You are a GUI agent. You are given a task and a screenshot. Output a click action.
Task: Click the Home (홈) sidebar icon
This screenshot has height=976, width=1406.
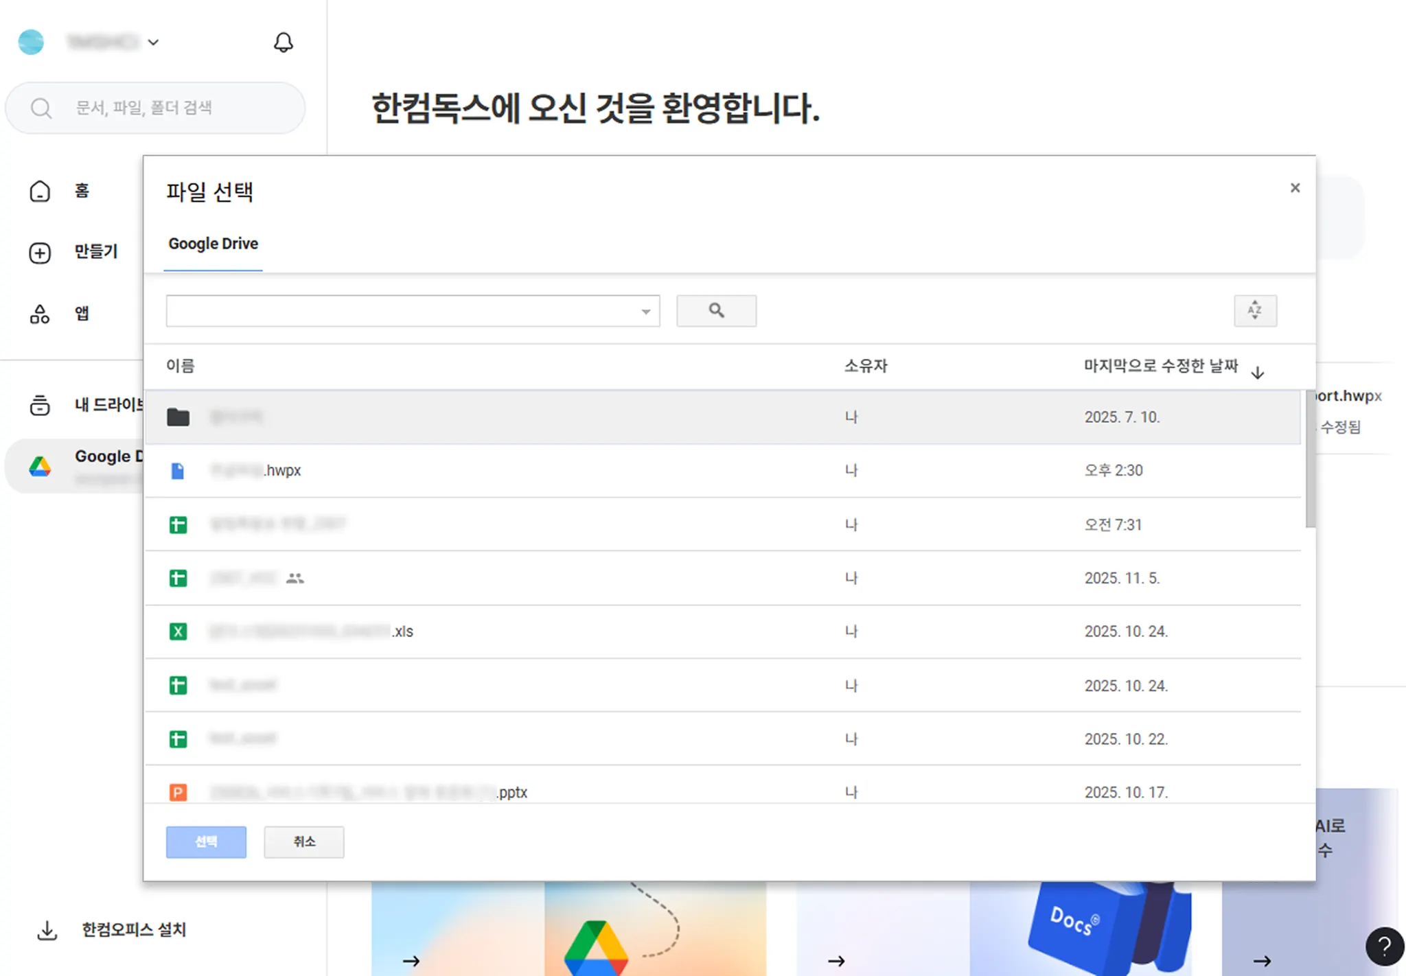click(40, 191)
